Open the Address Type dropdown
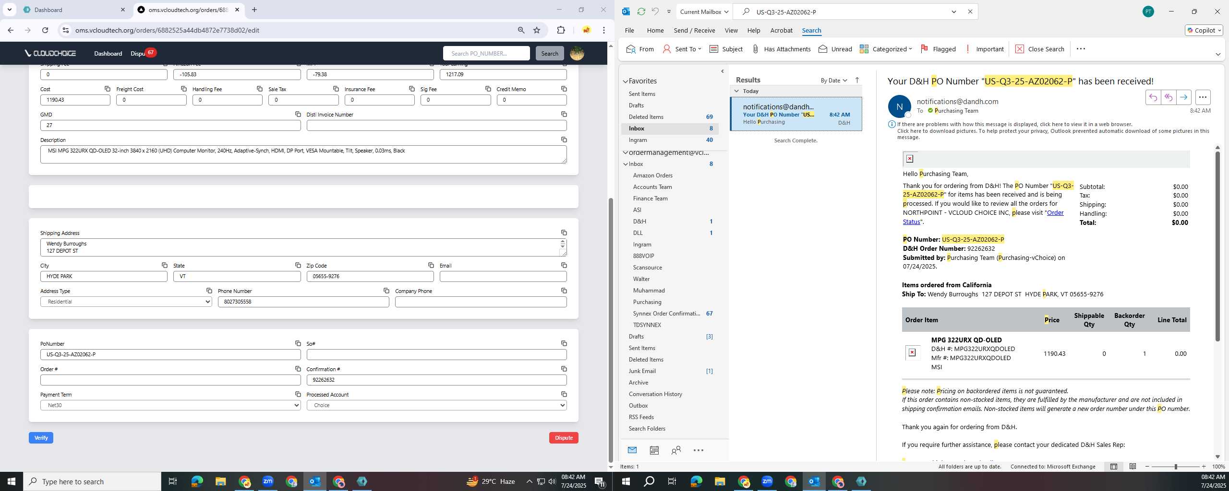1229x491 pixels. click(126, 302)
